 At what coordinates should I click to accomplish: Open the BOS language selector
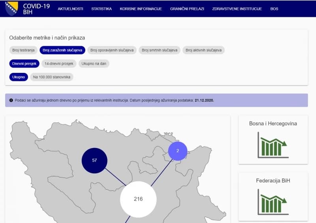pyautogui.click(x=274, y=9)
